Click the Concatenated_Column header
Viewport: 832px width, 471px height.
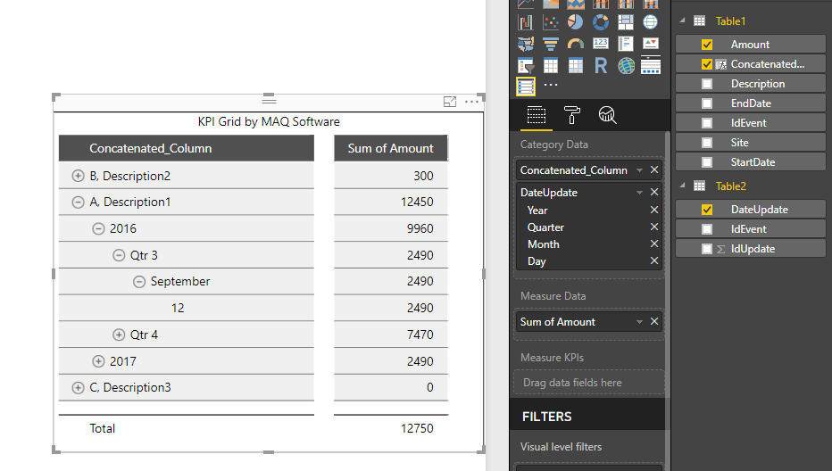(187, 148)
